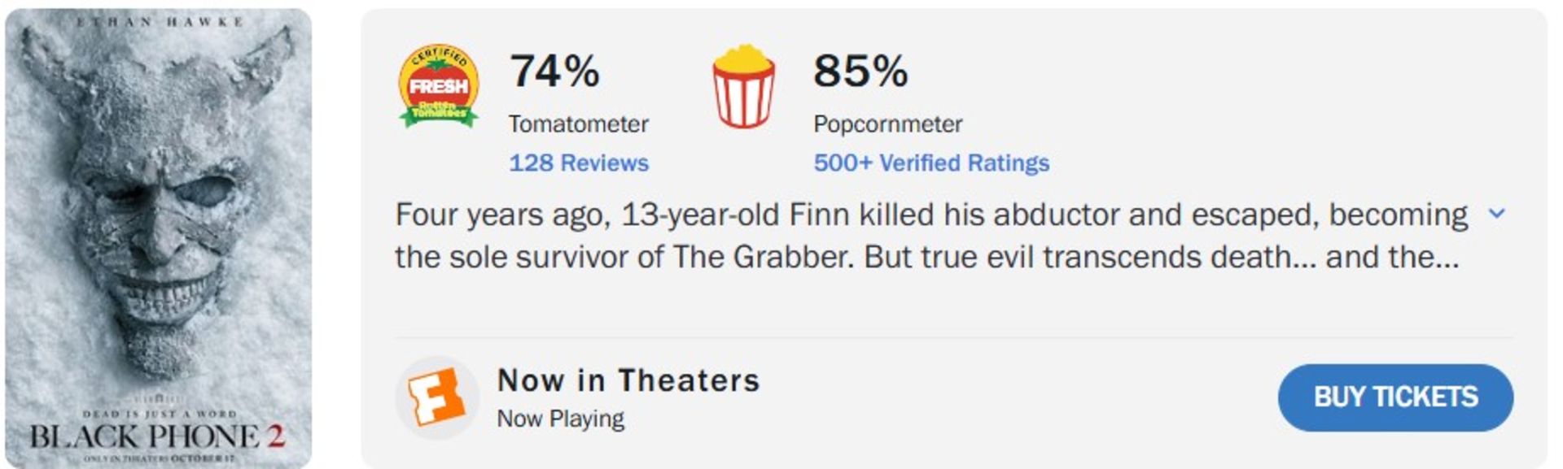Click the 85% Popcornmeter score

[860, 71]
